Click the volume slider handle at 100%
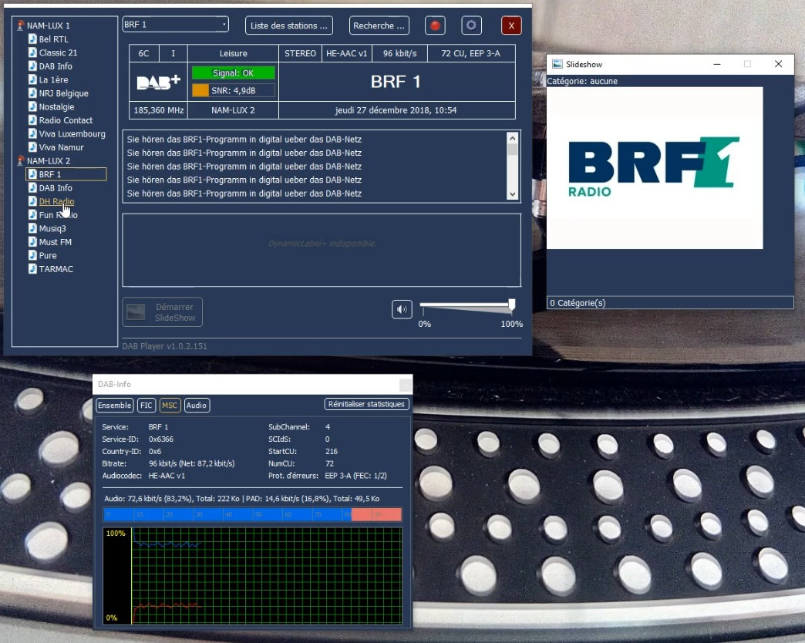This screenshot has width=805, height=643. (x=511, y=305)
